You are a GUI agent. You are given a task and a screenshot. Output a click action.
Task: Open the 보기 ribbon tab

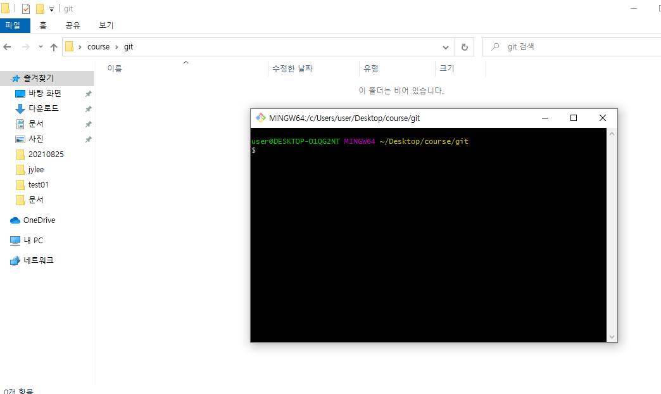click(x=106, y=25)
